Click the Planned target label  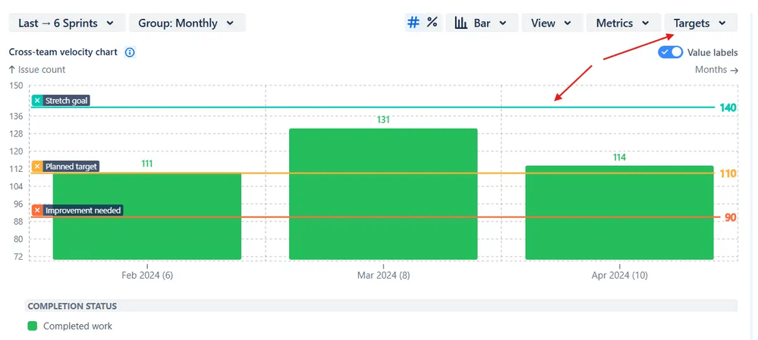point(71,167)
